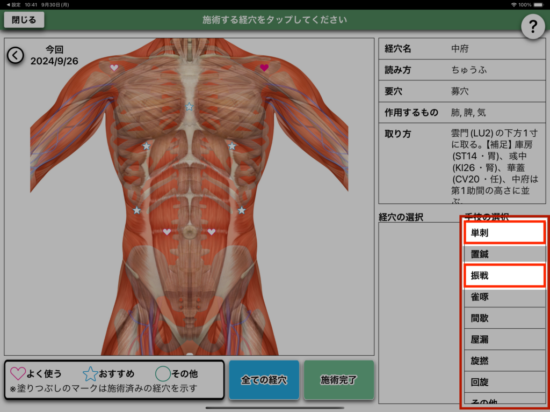The image size is (550, 412).
Task: Choose 振戦 in the technique list
Action: point(504,275)
